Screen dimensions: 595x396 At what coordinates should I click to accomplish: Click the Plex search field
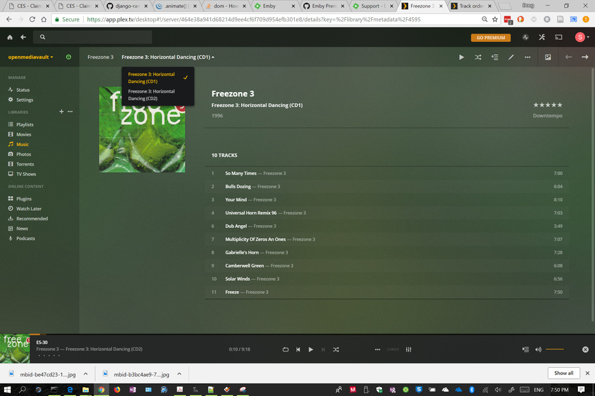point(93,37)
